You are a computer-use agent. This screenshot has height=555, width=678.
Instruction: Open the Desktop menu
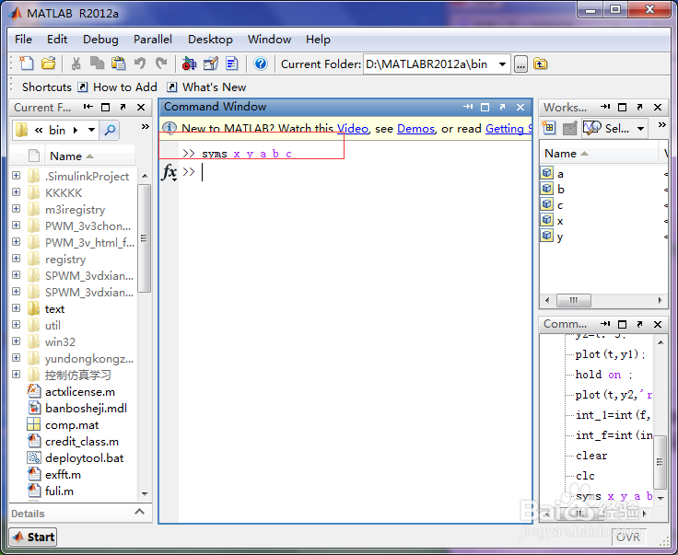210,40
